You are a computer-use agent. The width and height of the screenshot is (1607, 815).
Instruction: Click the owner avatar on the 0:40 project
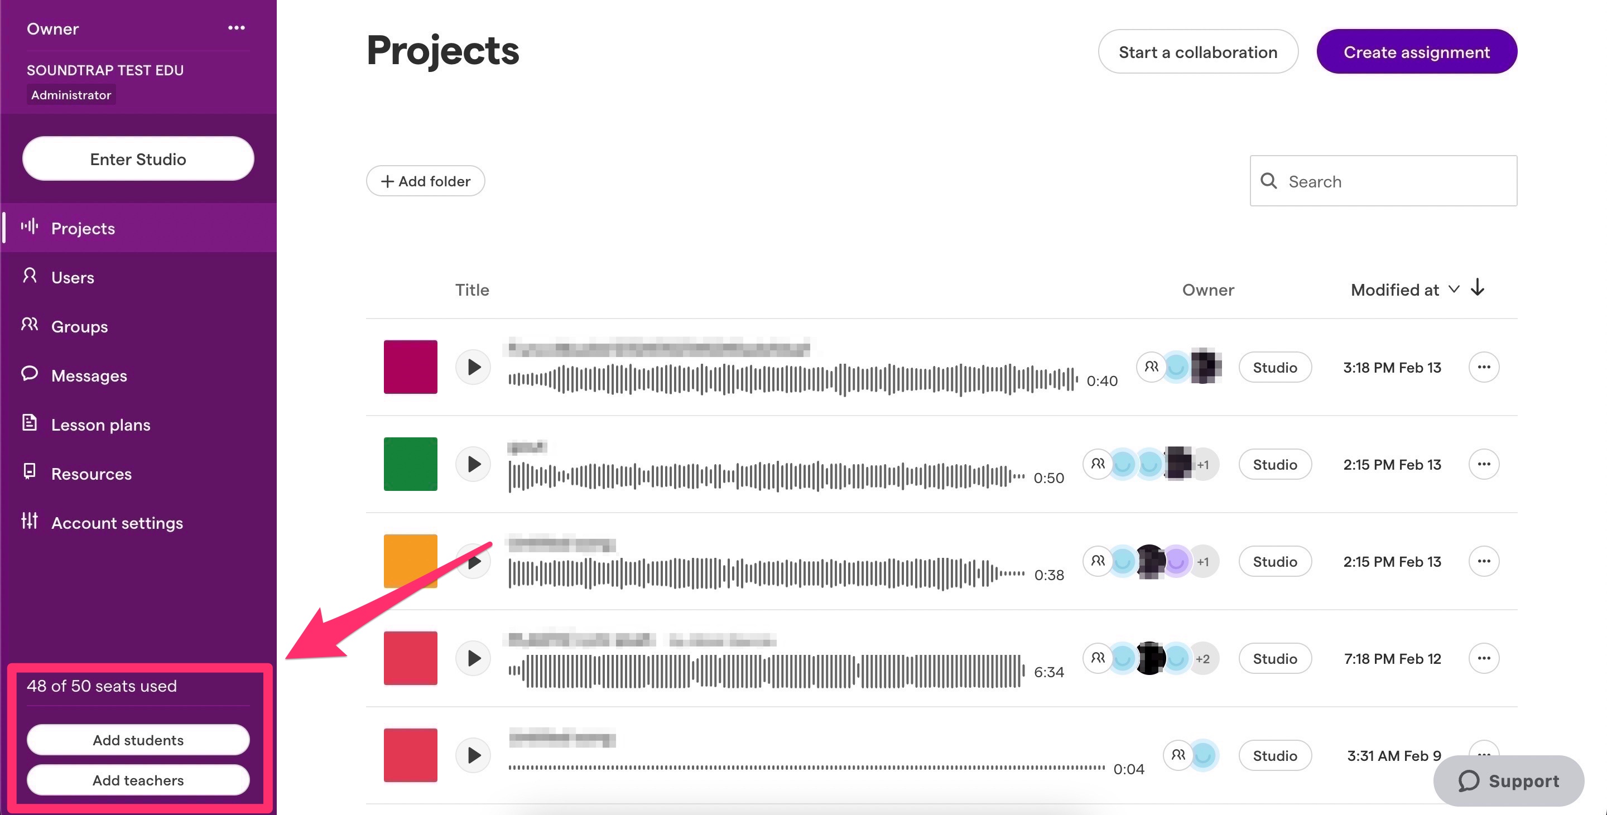(x=1205, y=366)
